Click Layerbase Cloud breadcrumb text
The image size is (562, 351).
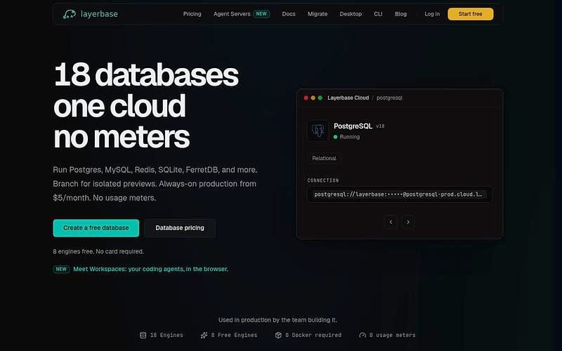point(348,98)
